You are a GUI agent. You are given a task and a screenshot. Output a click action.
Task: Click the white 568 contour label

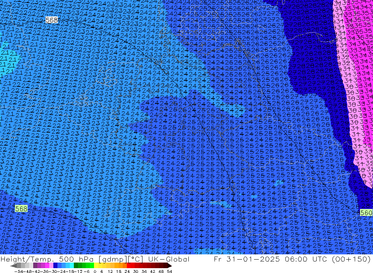[51, 20]
